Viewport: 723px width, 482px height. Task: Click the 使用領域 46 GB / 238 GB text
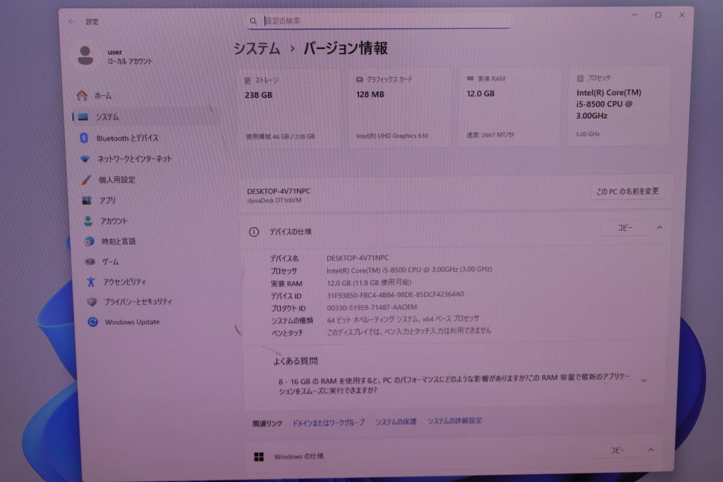pyautogui.click(x=280, y=137)
